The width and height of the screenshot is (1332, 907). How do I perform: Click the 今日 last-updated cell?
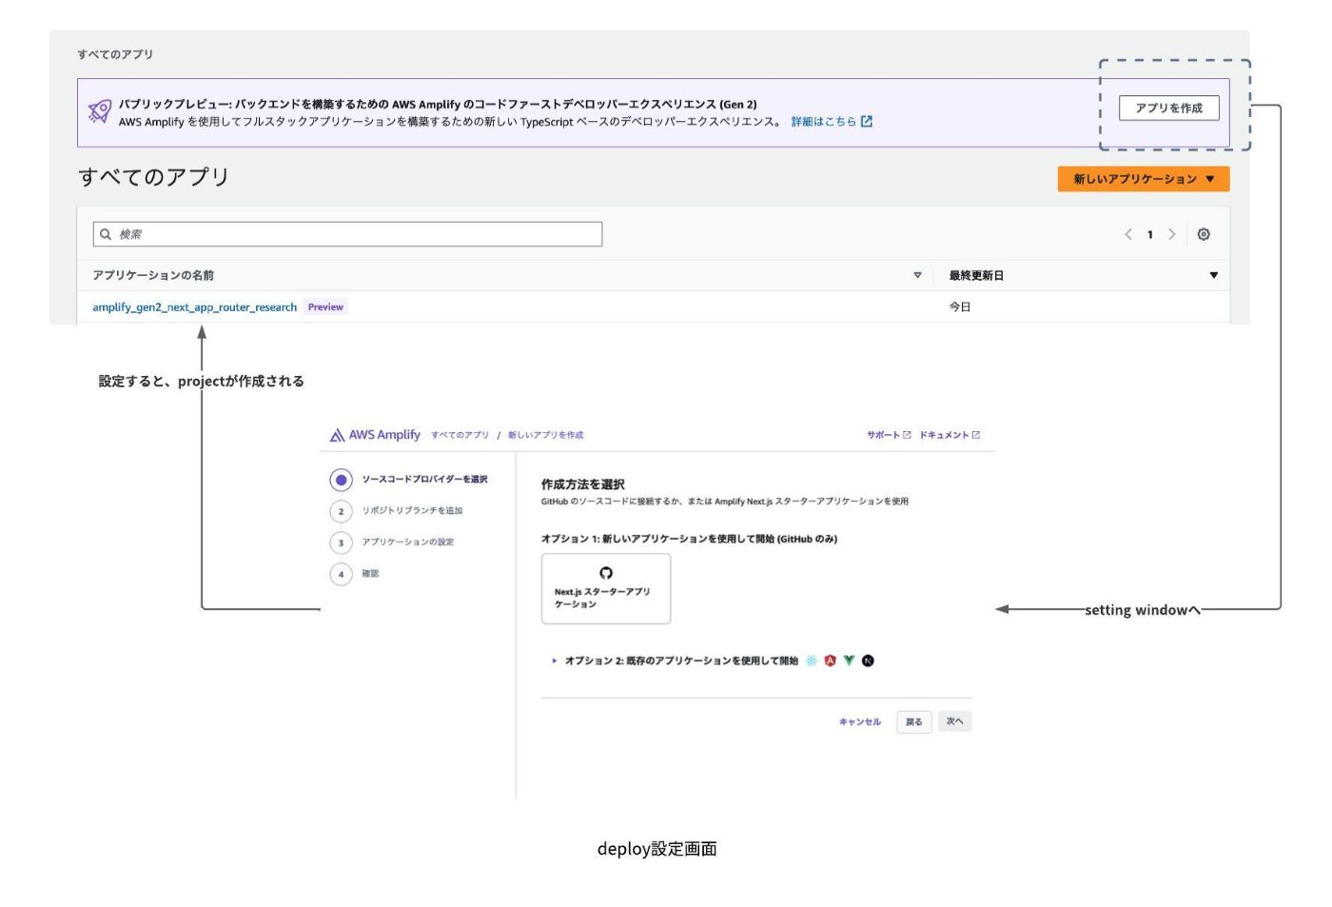coord(959,307)
